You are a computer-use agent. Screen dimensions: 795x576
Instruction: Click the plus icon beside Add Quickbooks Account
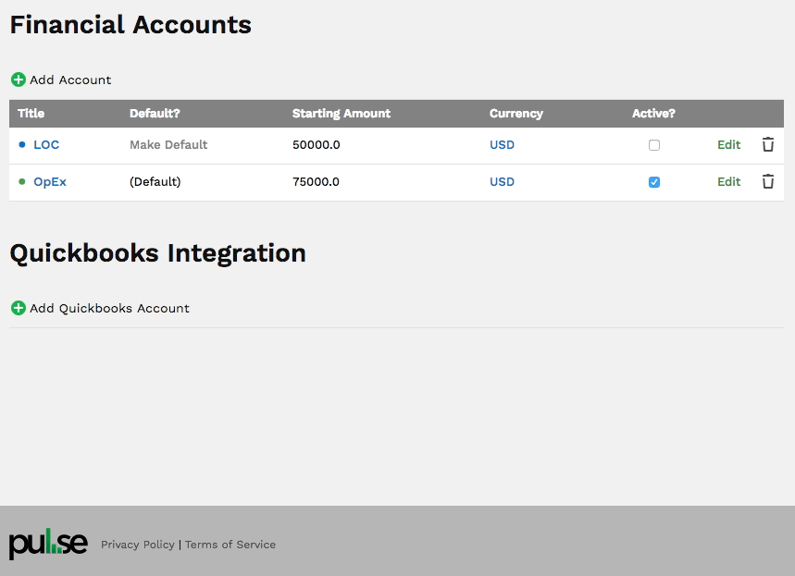(19, 308)
